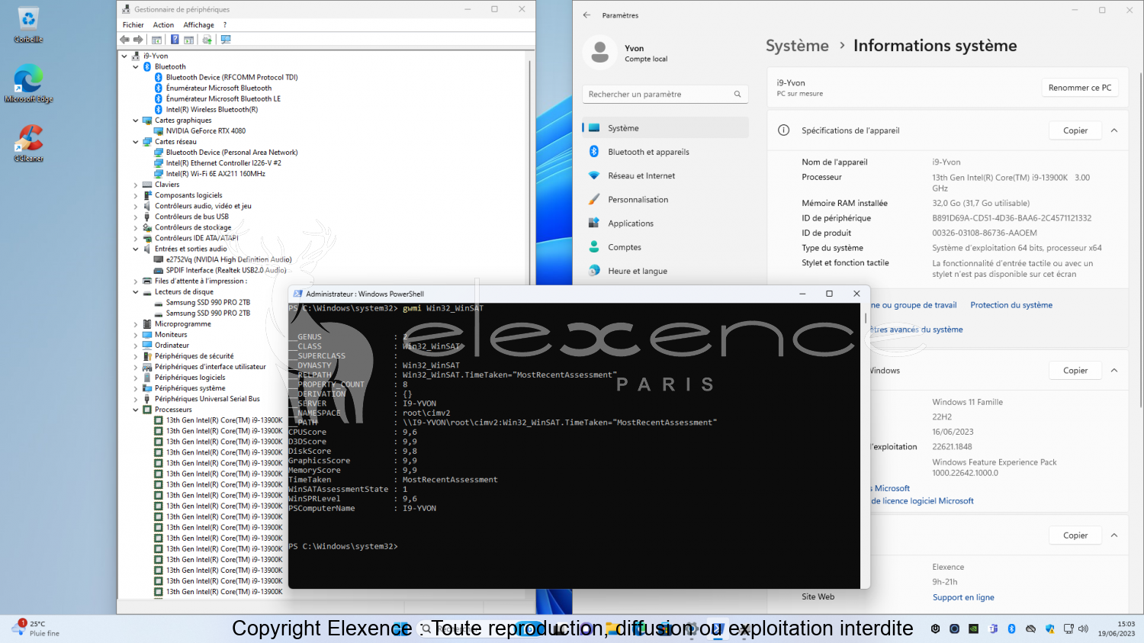Open the Affichage menu
Screen dimensions: 1144x643
click(x=198, y=25)
